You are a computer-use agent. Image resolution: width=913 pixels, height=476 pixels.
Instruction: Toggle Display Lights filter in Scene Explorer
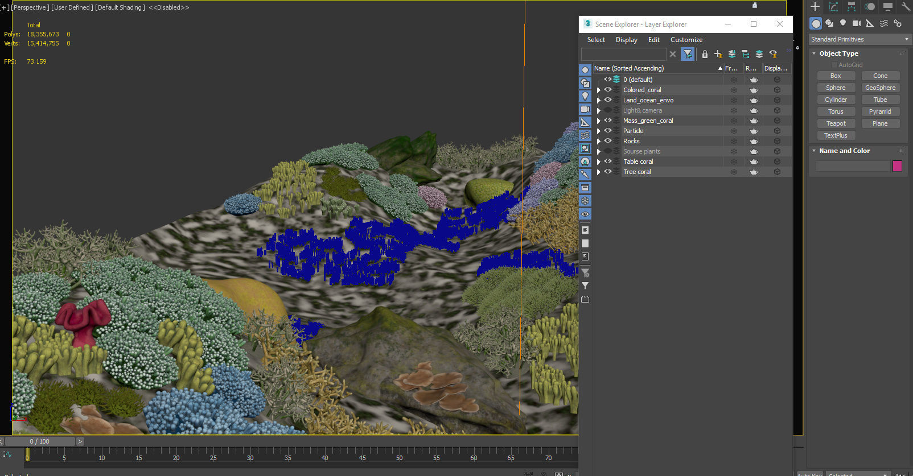(585, 96)
